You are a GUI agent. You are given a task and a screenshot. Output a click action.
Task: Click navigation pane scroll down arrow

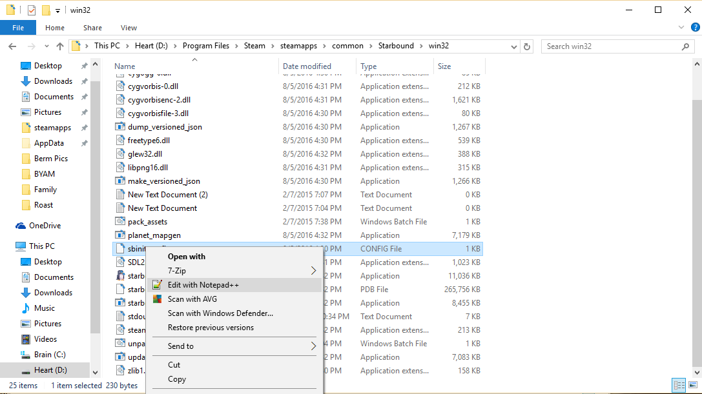click(x=95, y=372)
